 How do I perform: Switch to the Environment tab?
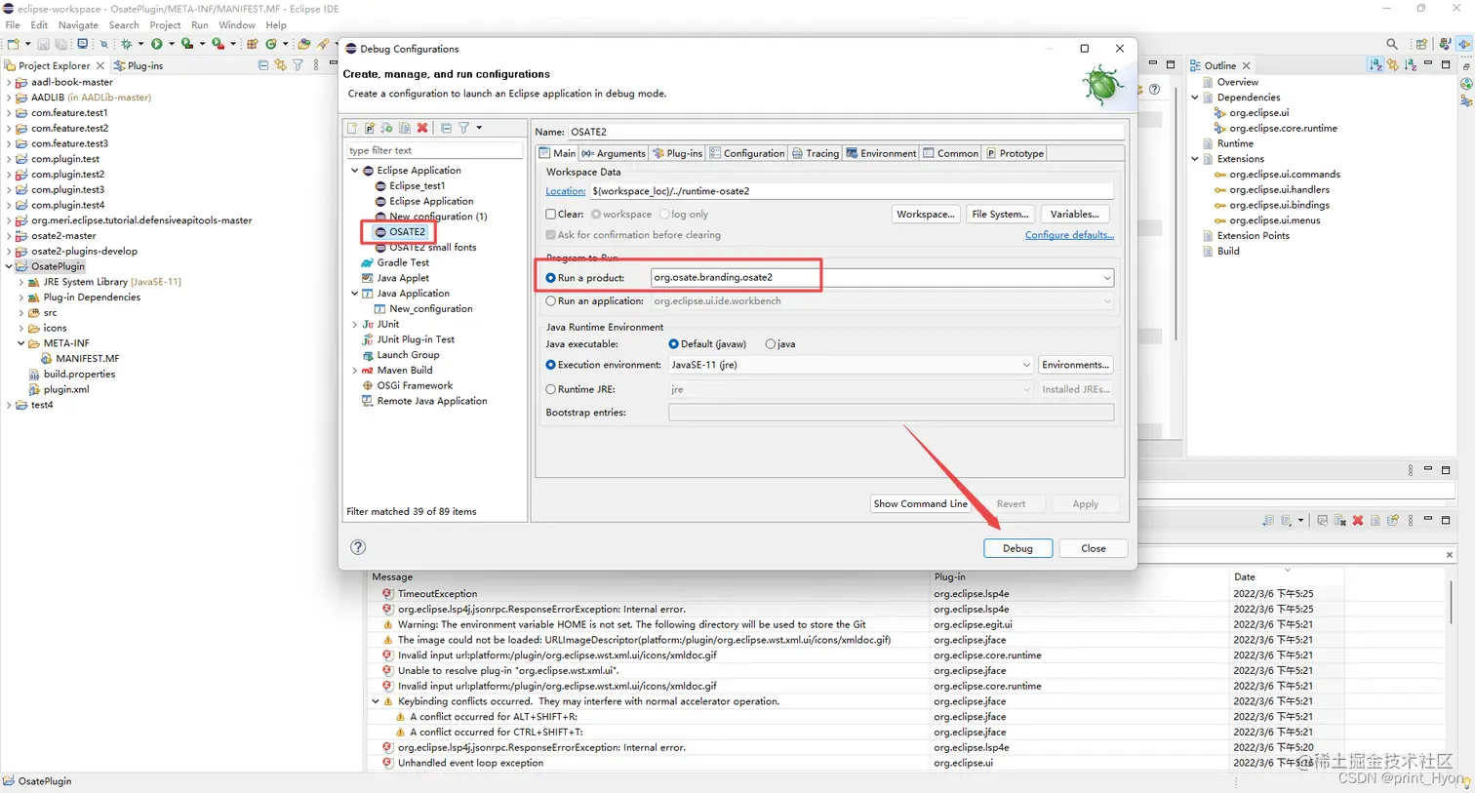click(x=882, y=153)
